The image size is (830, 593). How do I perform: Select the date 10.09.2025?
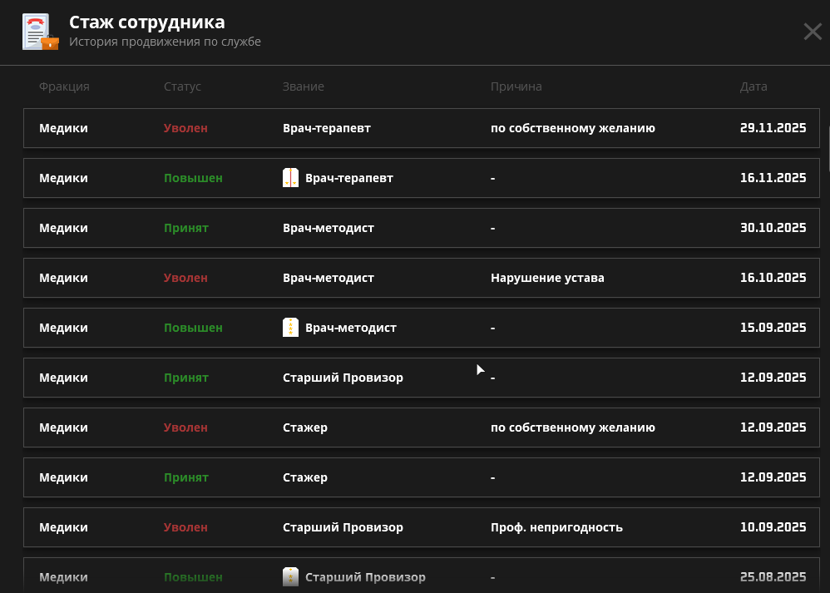click(x=773, y=527)
